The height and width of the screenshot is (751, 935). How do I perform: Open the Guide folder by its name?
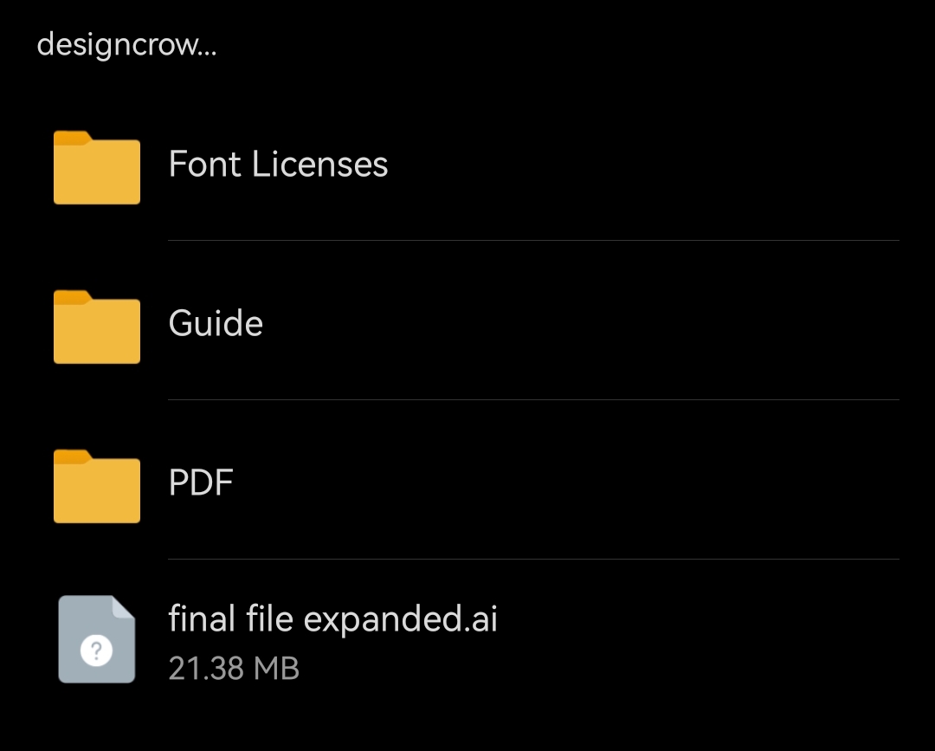(x=216, y=324)
